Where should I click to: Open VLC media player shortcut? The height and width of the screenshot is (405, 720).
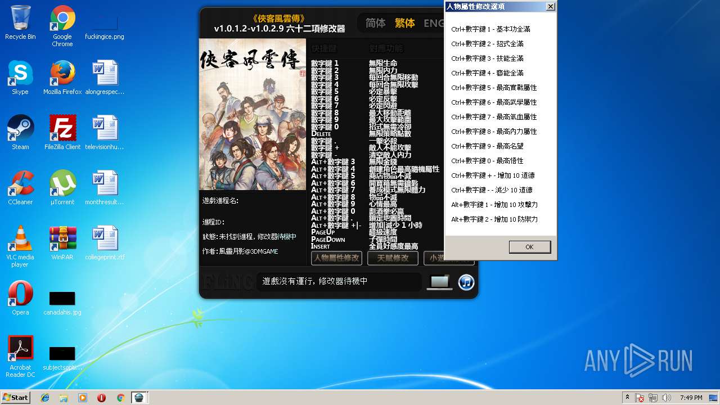click(x=20, y=246)
